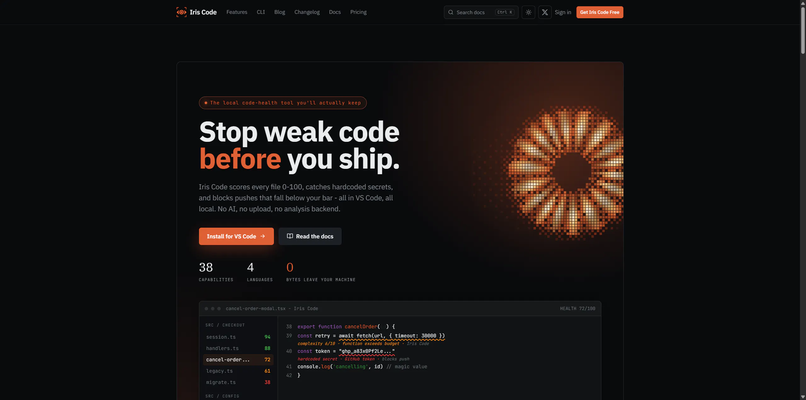Image resolution: width=806 pixels, height=400 pixels.
Task: Click the scrollbar up arrow
Action: click(803, 3)
